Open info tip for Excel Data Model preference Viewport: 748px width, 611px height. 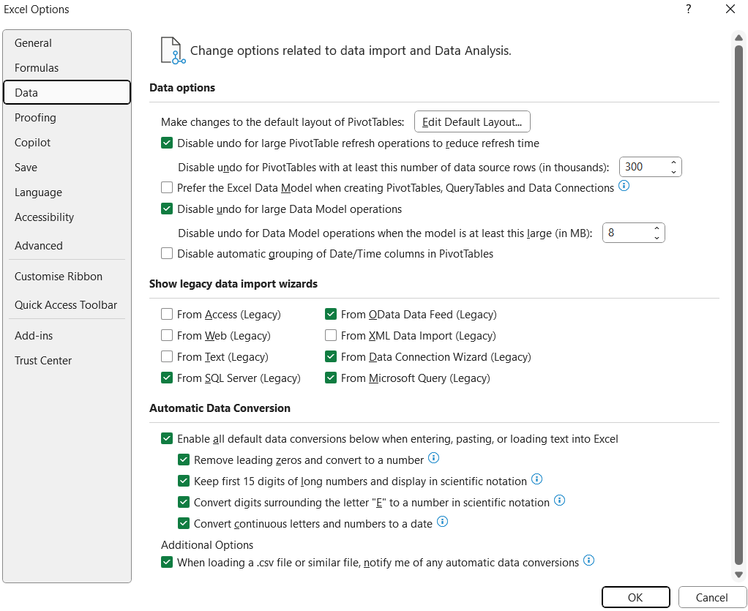624,186
